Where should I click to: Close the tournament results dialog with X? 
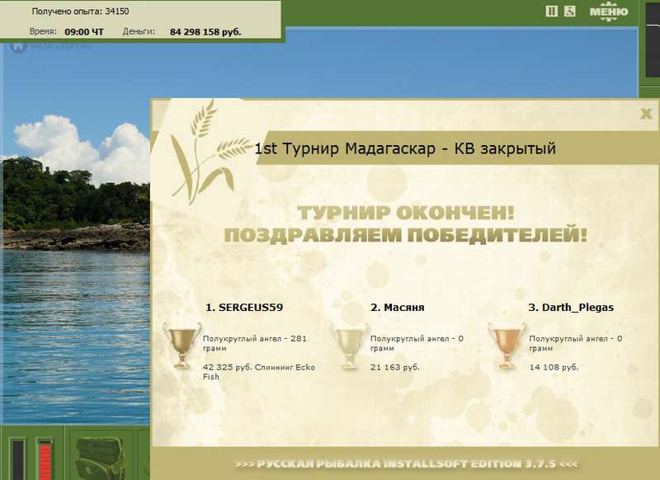[646, 114]
